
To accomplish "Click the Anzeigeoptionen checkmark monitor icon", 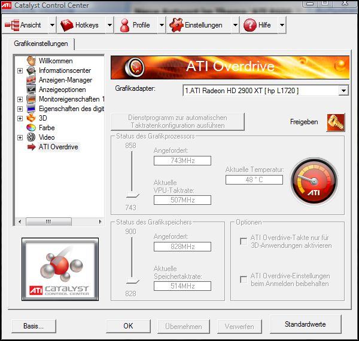I will [31, 90].
